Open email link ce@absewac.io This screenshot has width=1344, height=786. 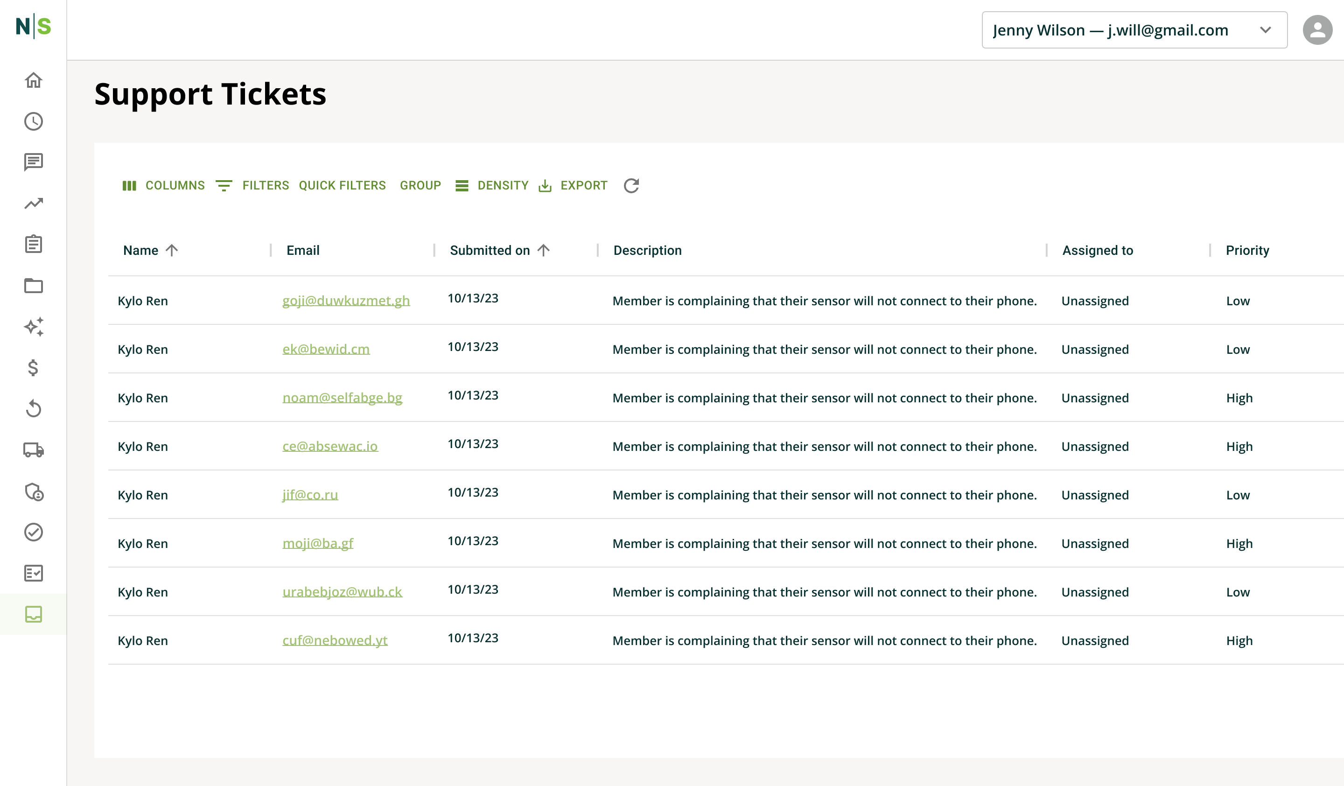pyautogui.click(x=330, y=446)
